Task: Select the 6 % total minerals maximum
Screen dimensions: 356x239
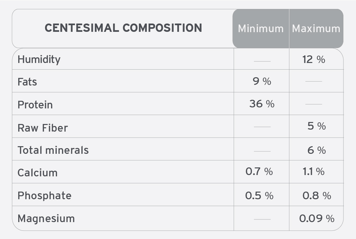Action: pyautogui.click(x=317, y=150)
